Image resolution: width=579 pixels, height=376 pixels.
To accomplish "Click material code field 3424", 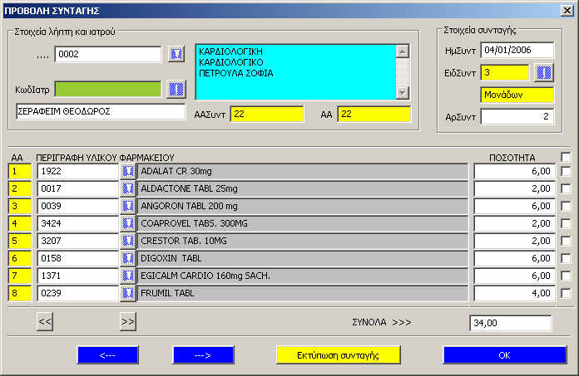I will click(x=78, y=223).
